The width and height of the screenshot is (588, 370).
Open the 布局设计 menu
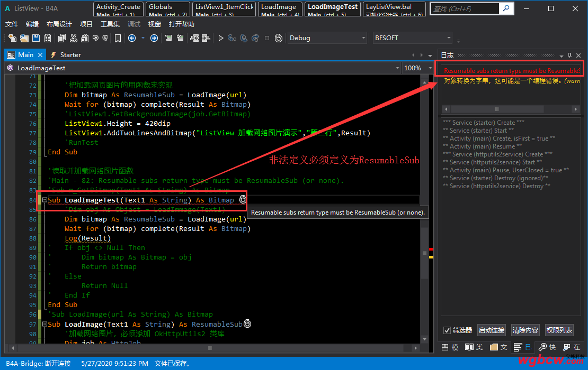59,24
